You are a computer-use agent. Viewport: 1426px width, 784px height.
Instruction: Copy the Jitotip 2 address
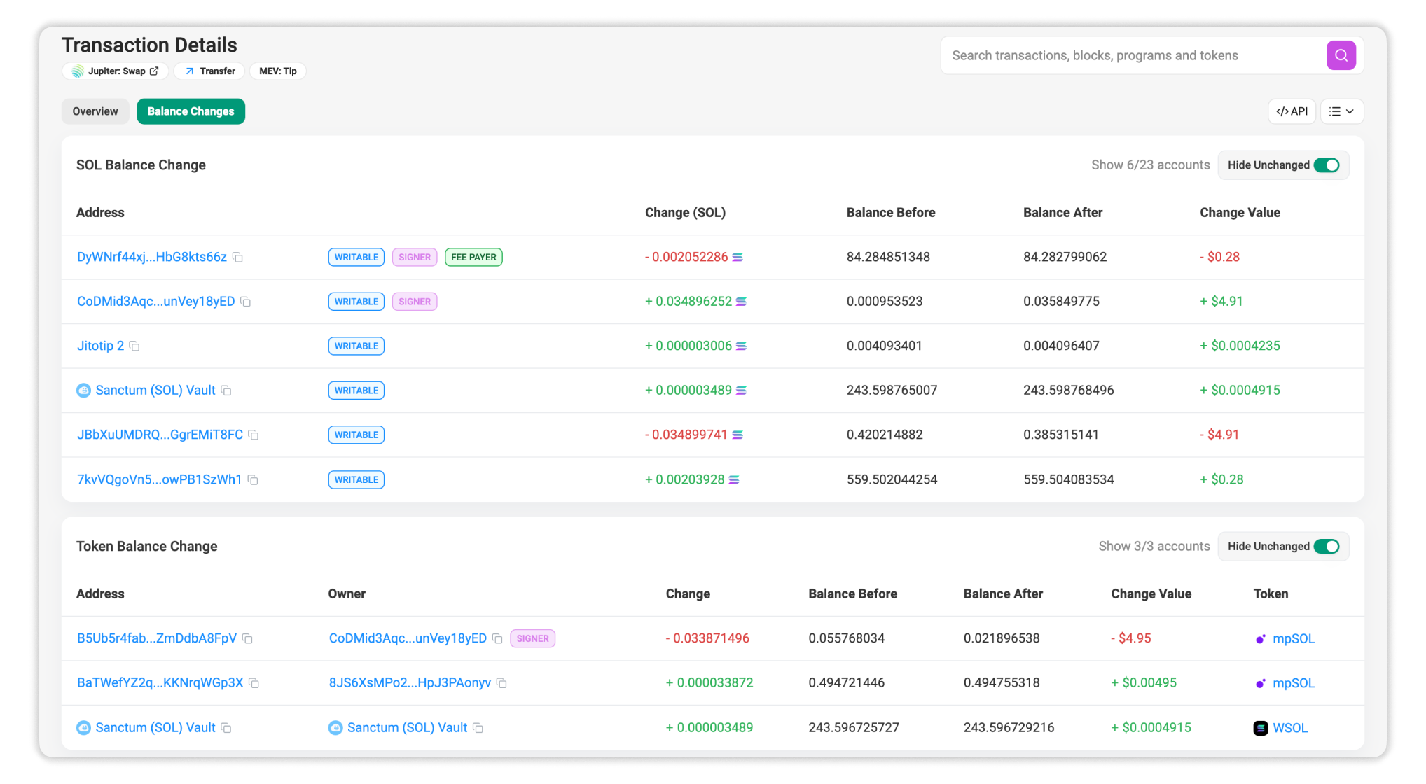[134, 346]
